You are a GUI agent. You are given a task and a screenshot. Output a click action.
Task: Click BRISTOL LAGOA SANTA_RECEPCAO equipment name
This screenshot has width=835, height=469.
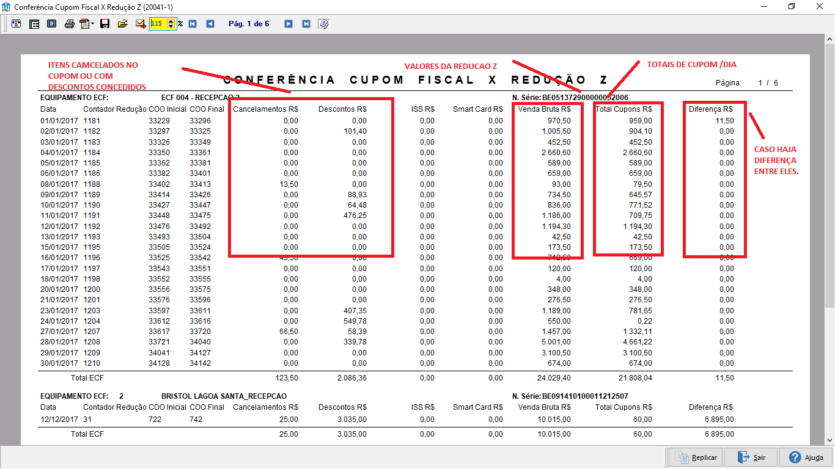click(x=224, y=396)
